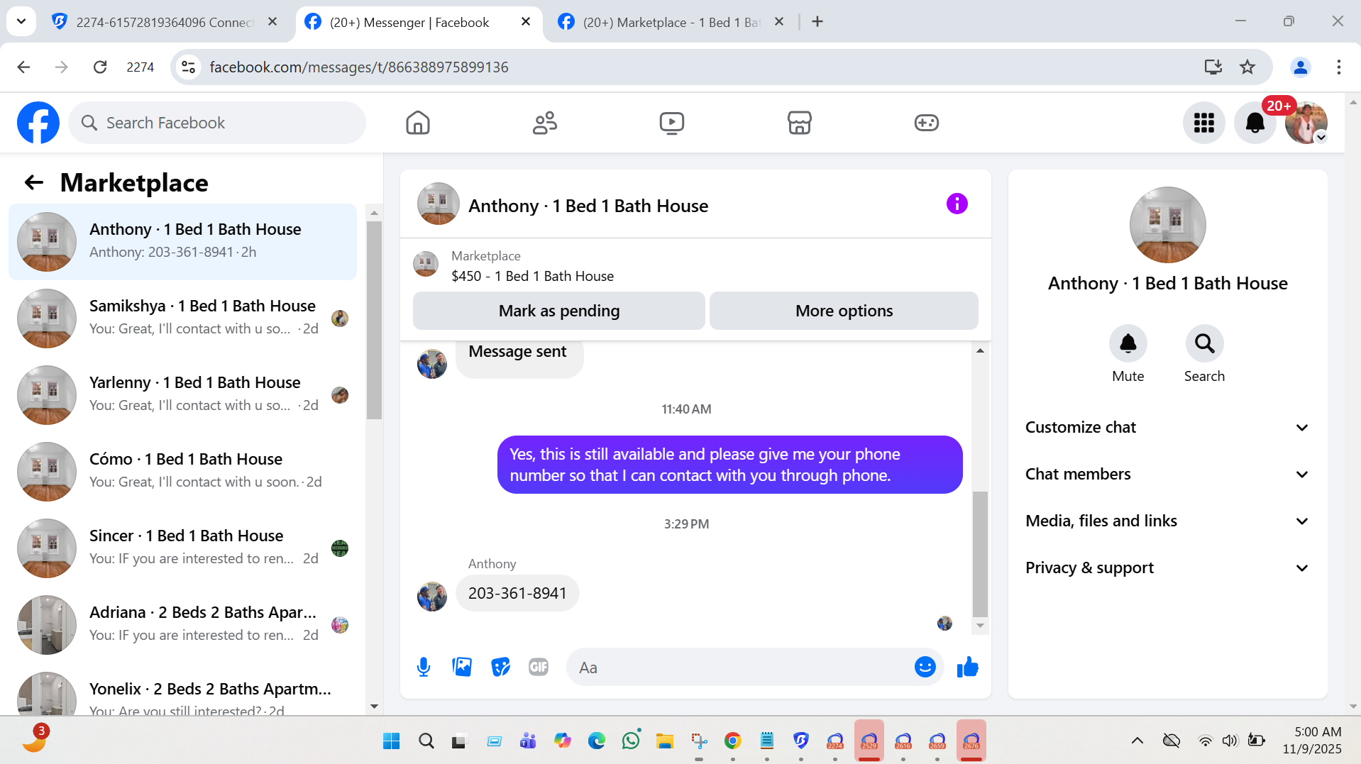
Task: Record a voice clip with microphone
Action: (424, 667)
